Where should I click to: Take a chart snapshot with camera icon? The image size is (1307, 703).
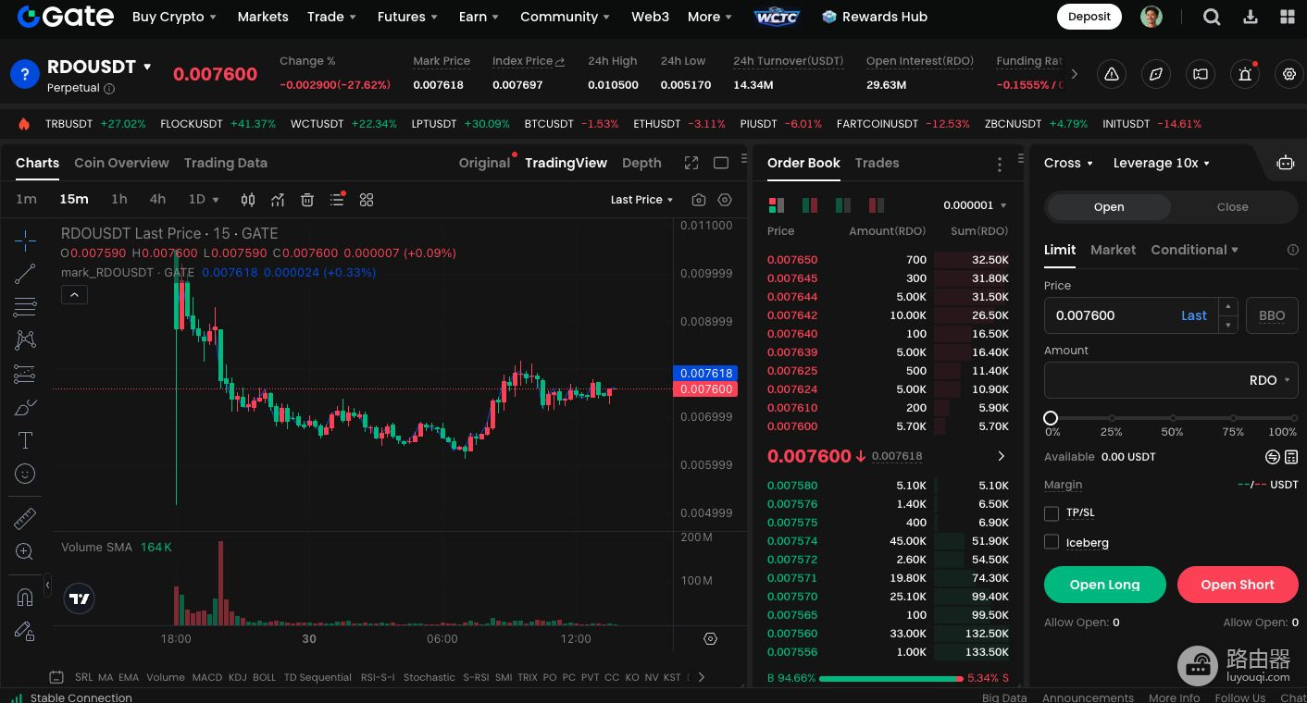[x=699, y=200]
